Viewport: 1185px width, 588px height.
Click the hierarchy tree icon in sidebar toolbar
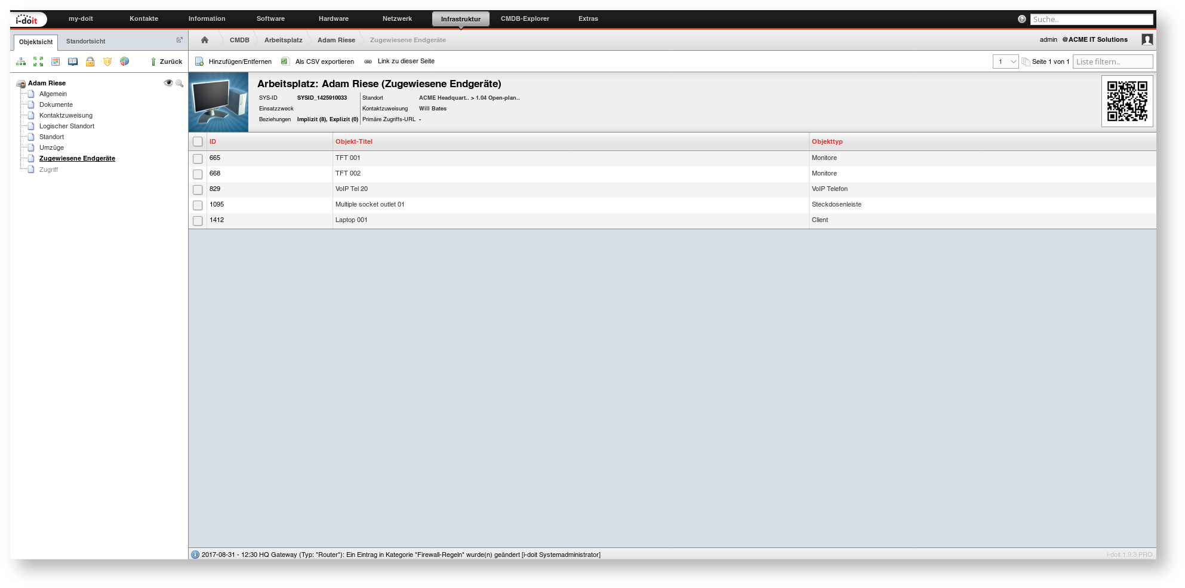tap(21, 61)
